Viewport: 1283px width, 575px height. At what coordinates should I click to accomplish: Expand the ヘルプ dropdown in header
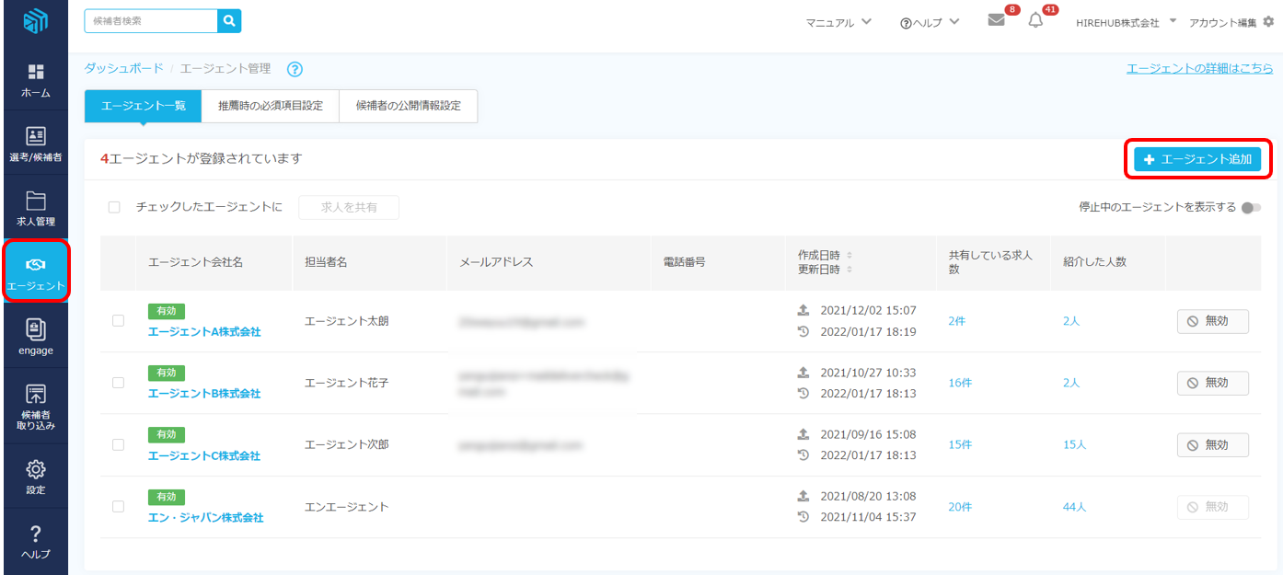click(930, 22)
